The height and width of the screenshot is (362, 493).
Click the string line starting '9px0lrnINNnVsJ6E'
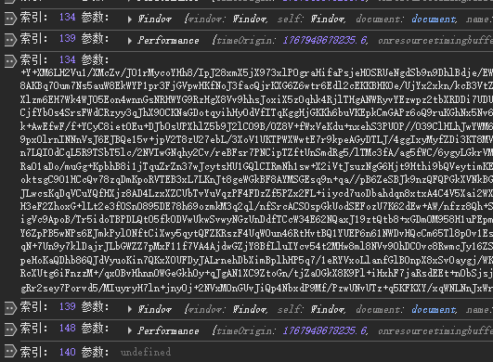click(256, 139)
